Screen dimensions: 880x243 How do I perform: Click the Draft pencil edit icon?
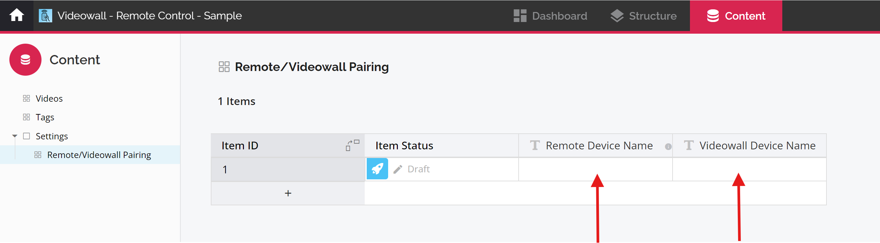pos(398,169)
